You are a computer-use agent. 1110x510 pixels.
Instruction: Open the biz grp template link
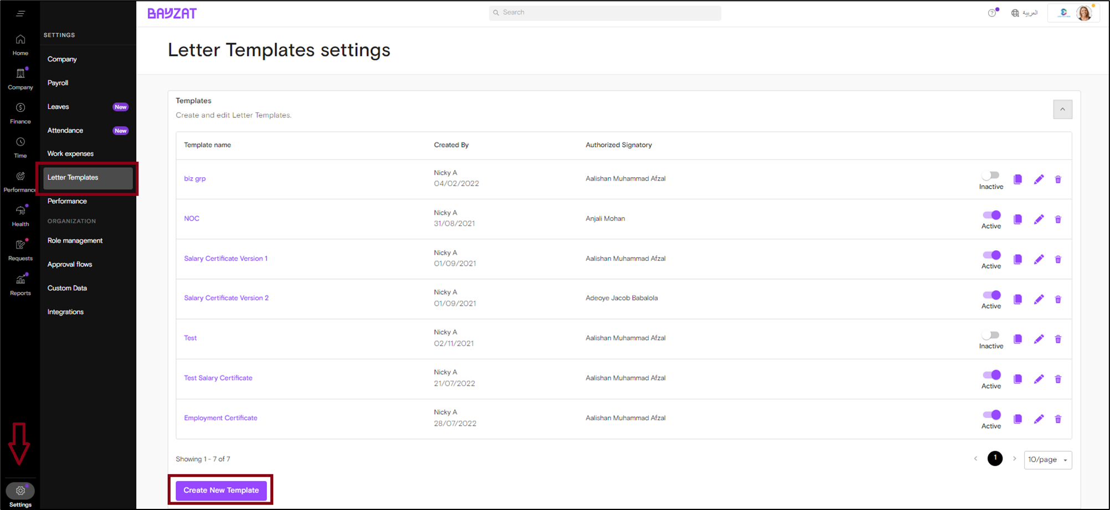pos(194,179)
